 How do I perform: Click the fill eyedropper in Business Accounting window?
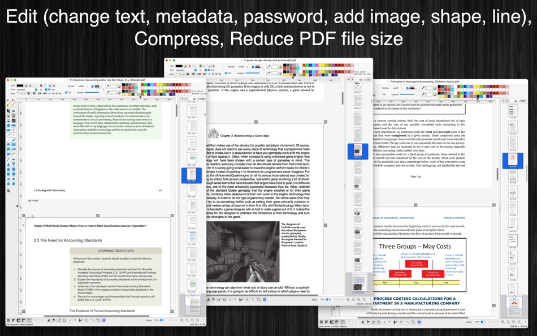[x=108, y=93]
